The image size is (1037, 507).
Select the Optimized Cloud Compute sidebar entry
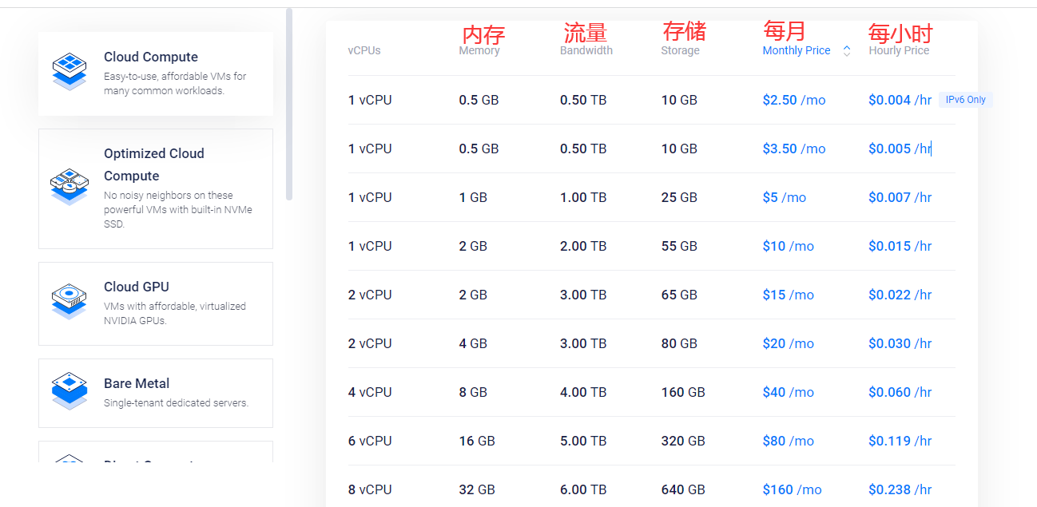[156, 188]
